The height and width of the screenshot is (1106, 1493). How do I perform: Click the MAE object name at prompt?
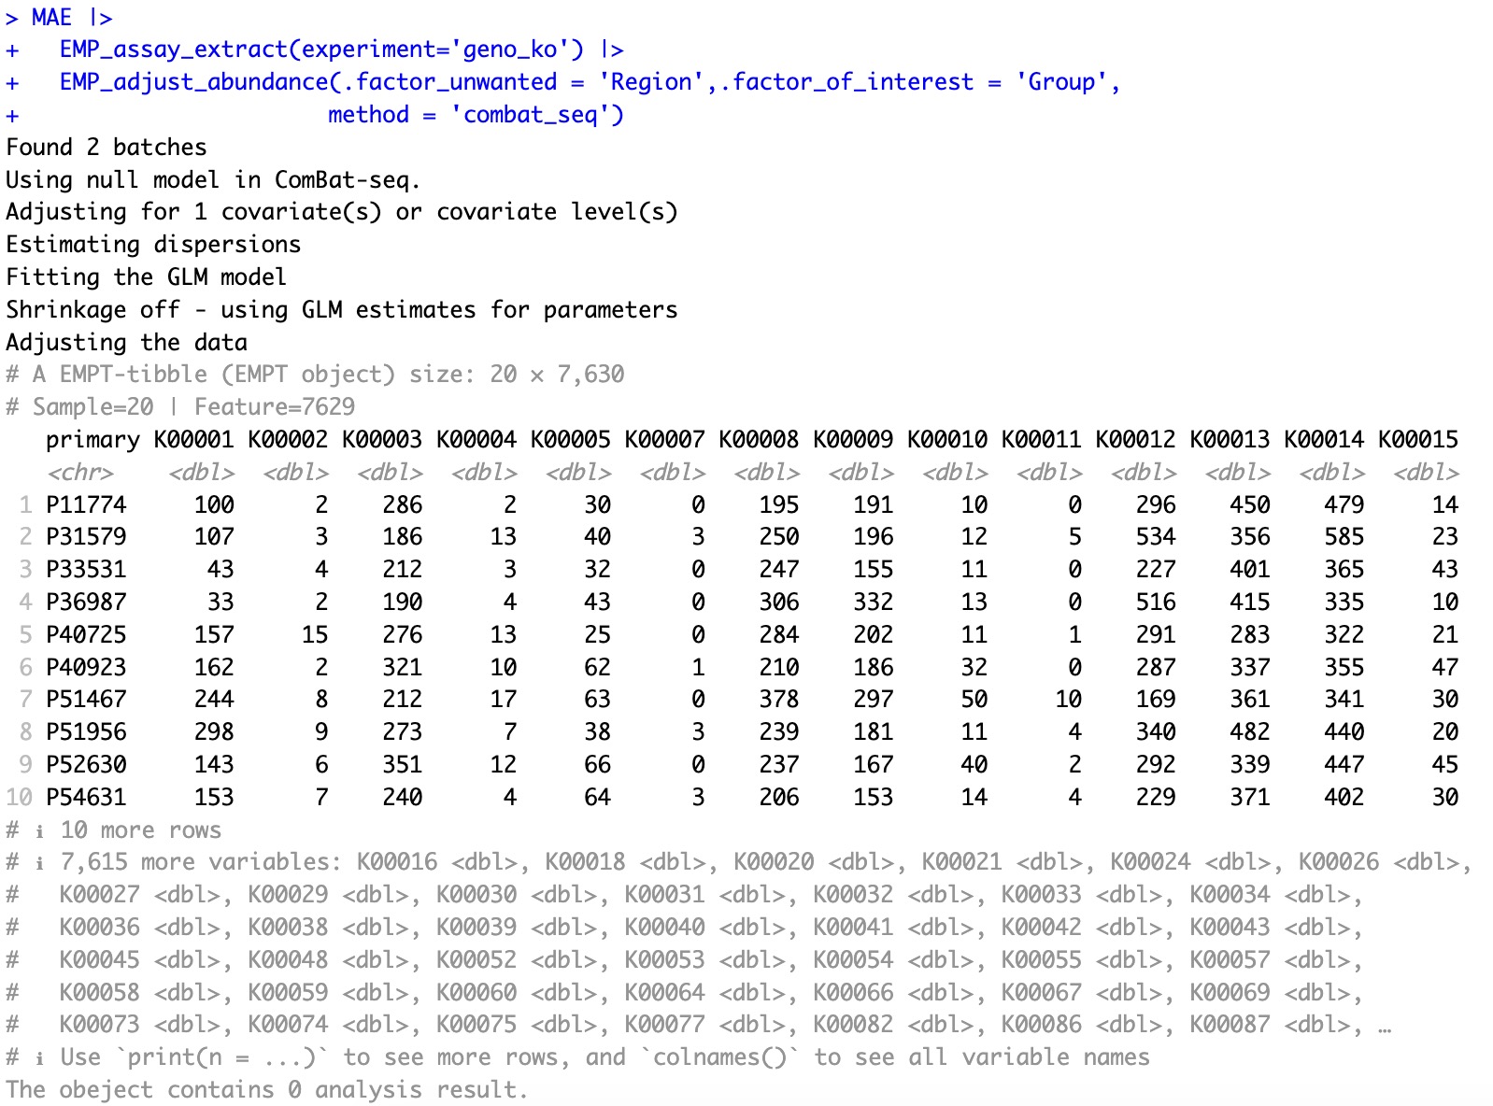(51, 18)
